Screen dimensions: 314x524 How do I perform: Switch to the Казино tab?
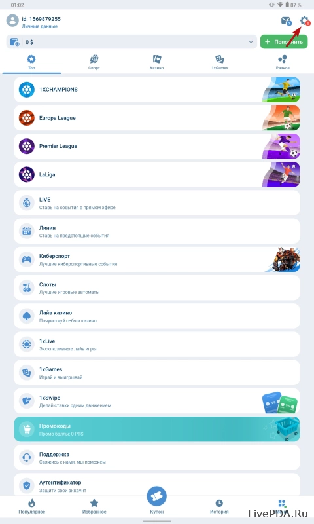(x=156, y=62)
